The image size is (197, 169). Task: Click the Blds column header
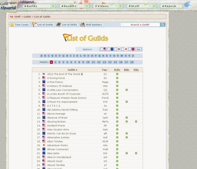tap(127, 70)
